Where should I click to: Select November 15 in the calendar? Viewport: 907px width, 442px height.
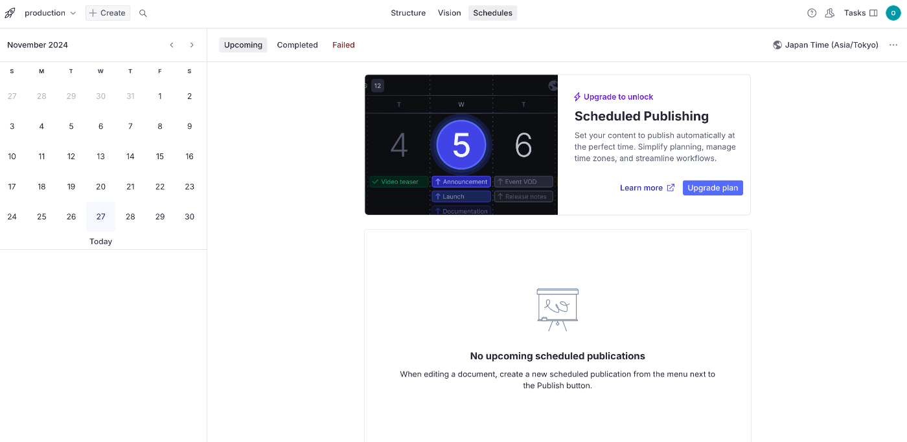(x=160, y=157)
